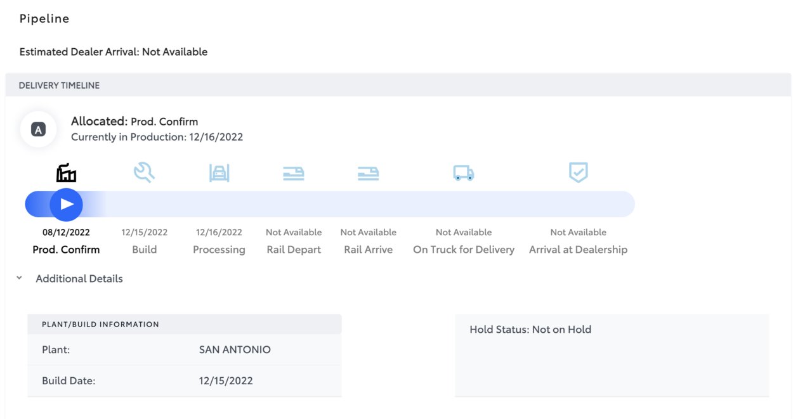Click the Additional Details label
Viewport: 812px width, 419px height.
(x=79, y=278)
